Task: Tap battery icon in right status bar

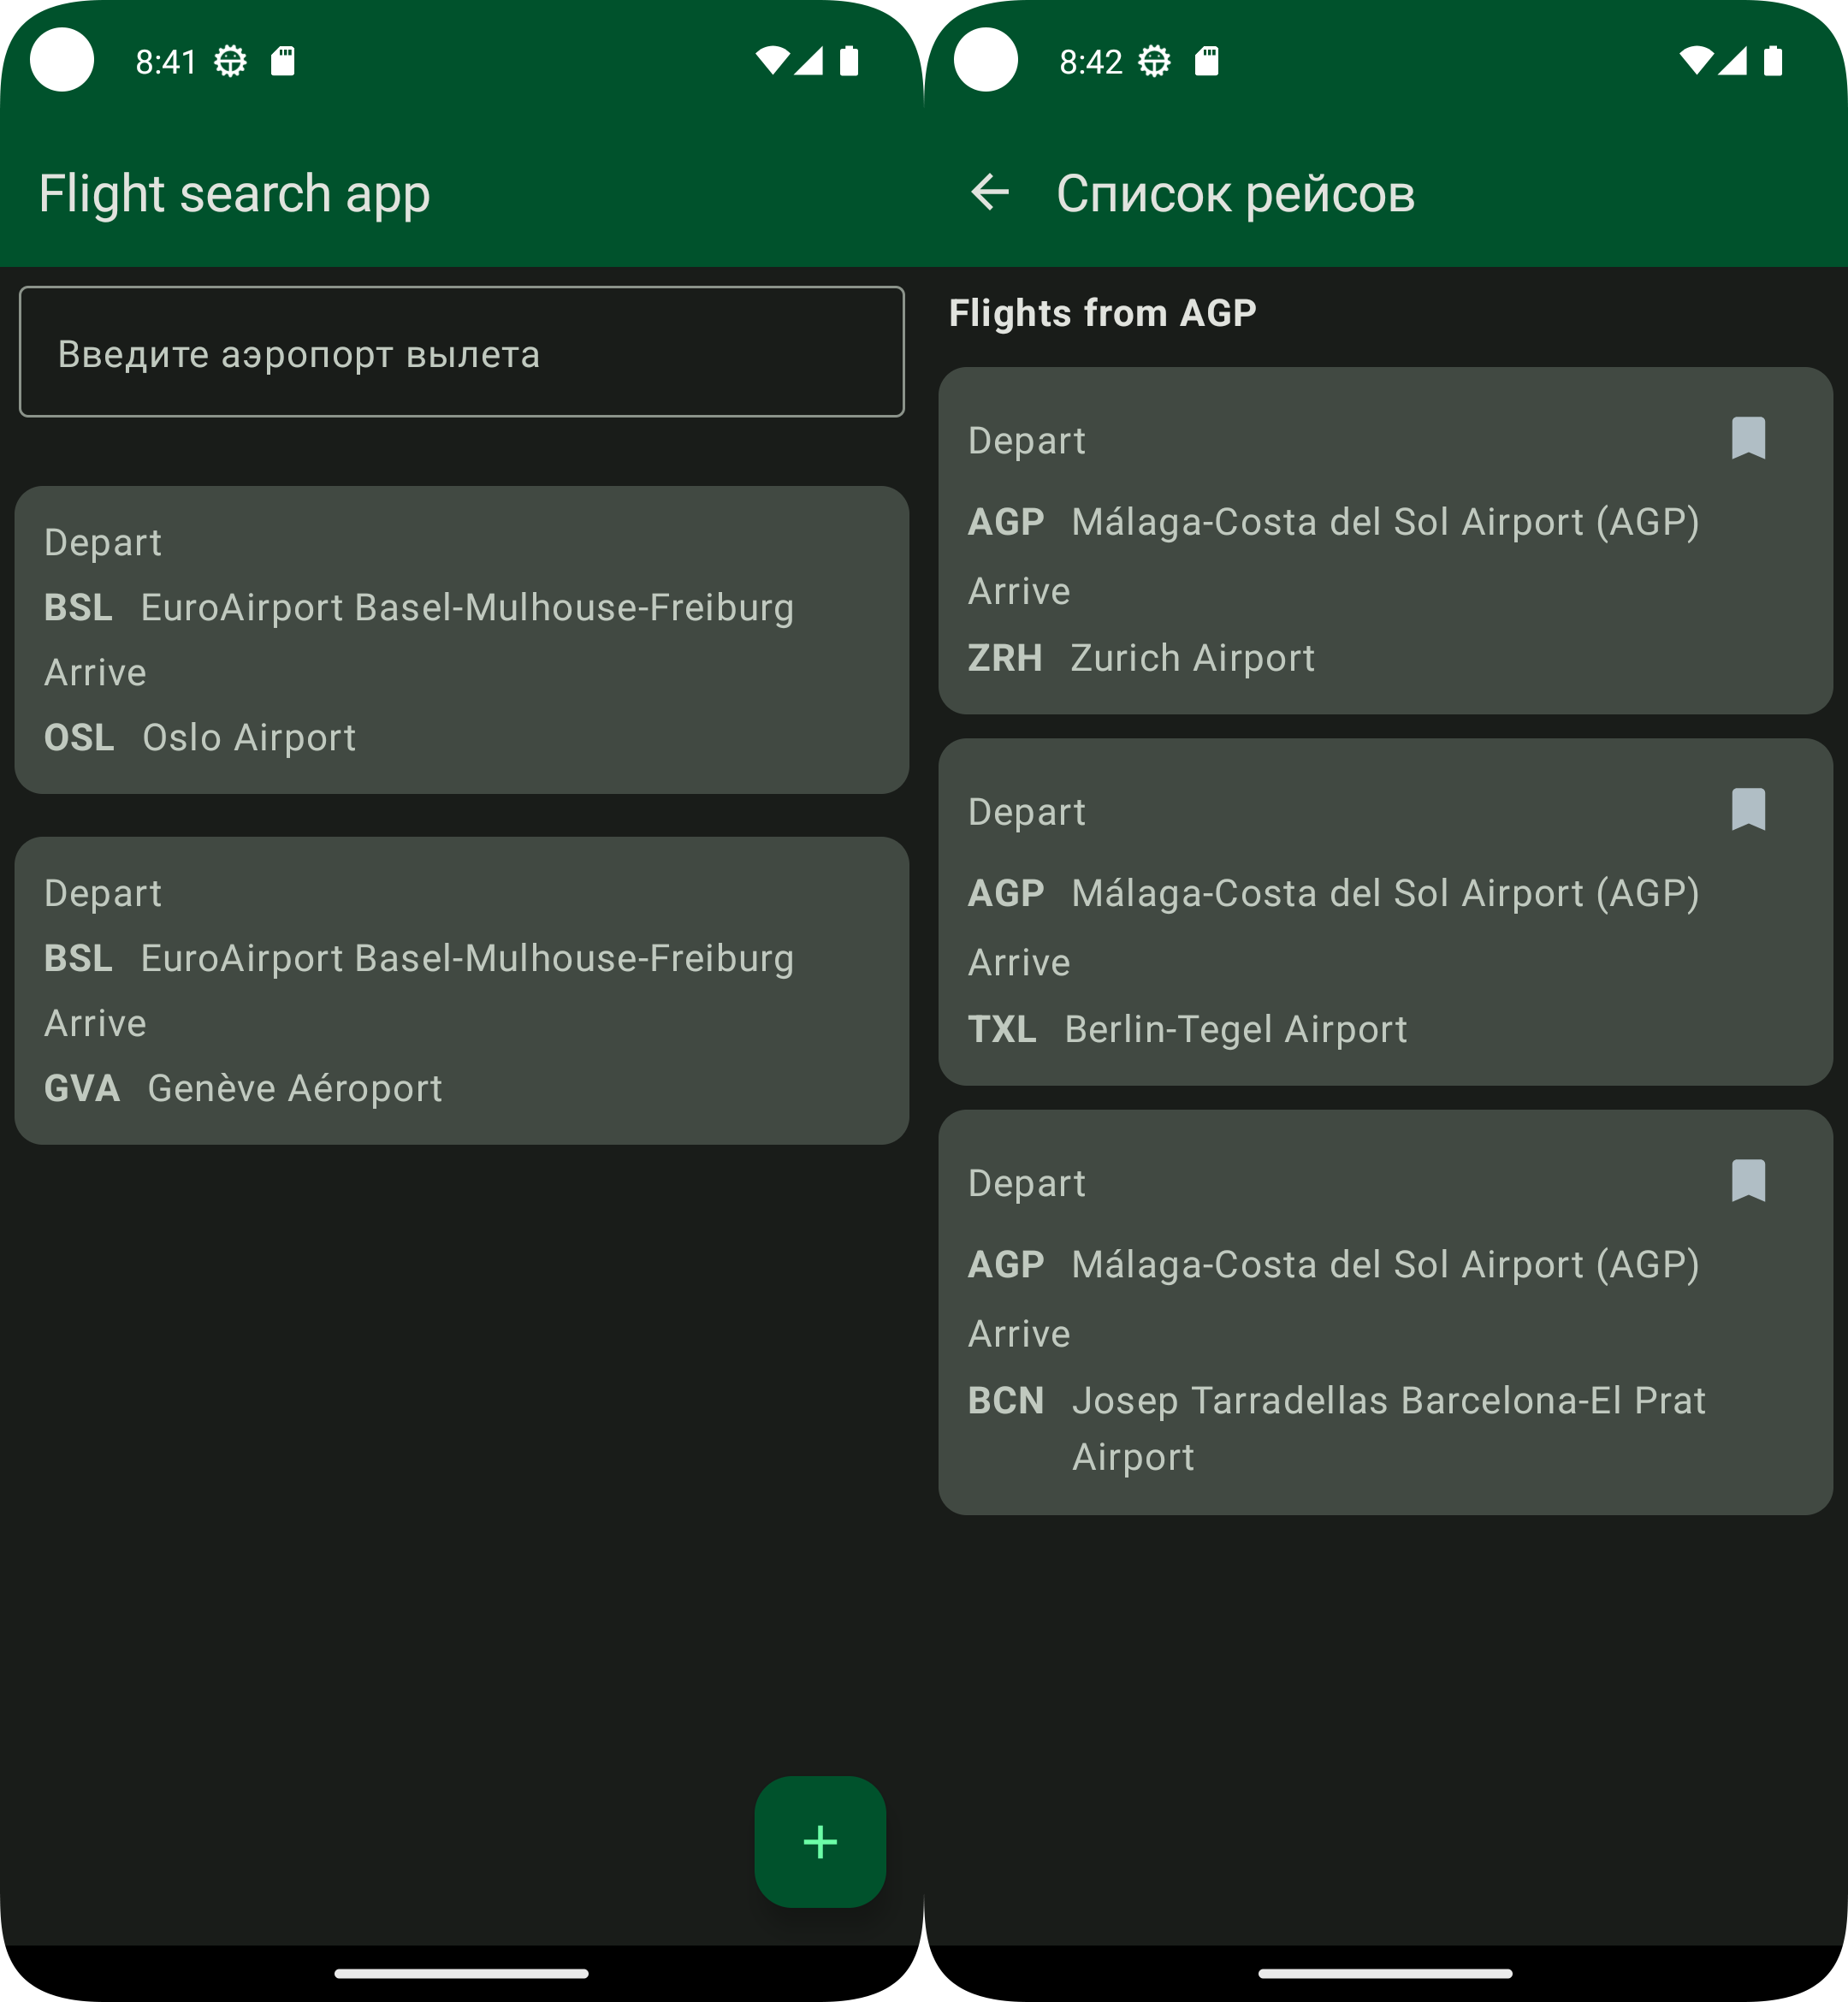Action: [x=1773, y=61]
